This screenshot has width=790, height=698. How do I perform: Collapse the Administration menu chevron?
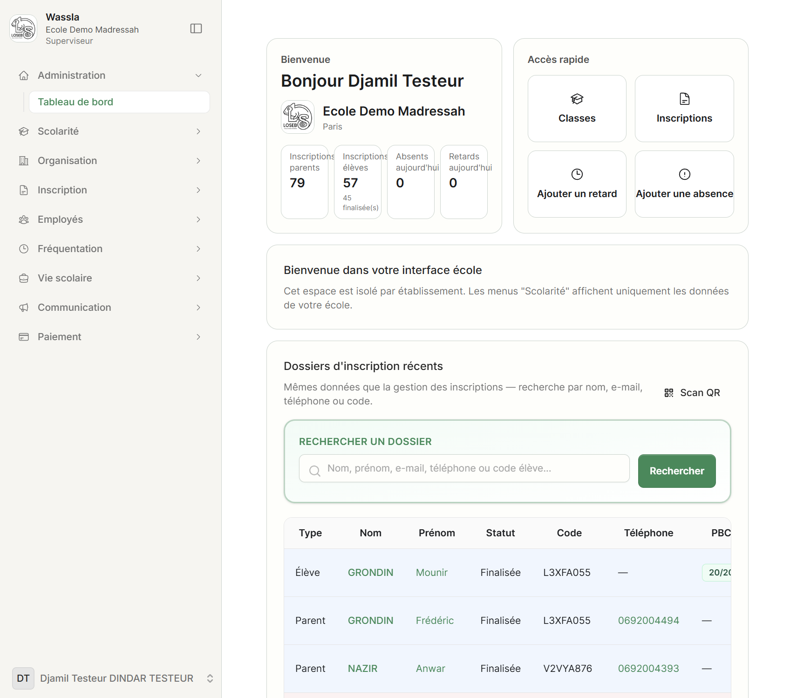(x=198, y=75)
